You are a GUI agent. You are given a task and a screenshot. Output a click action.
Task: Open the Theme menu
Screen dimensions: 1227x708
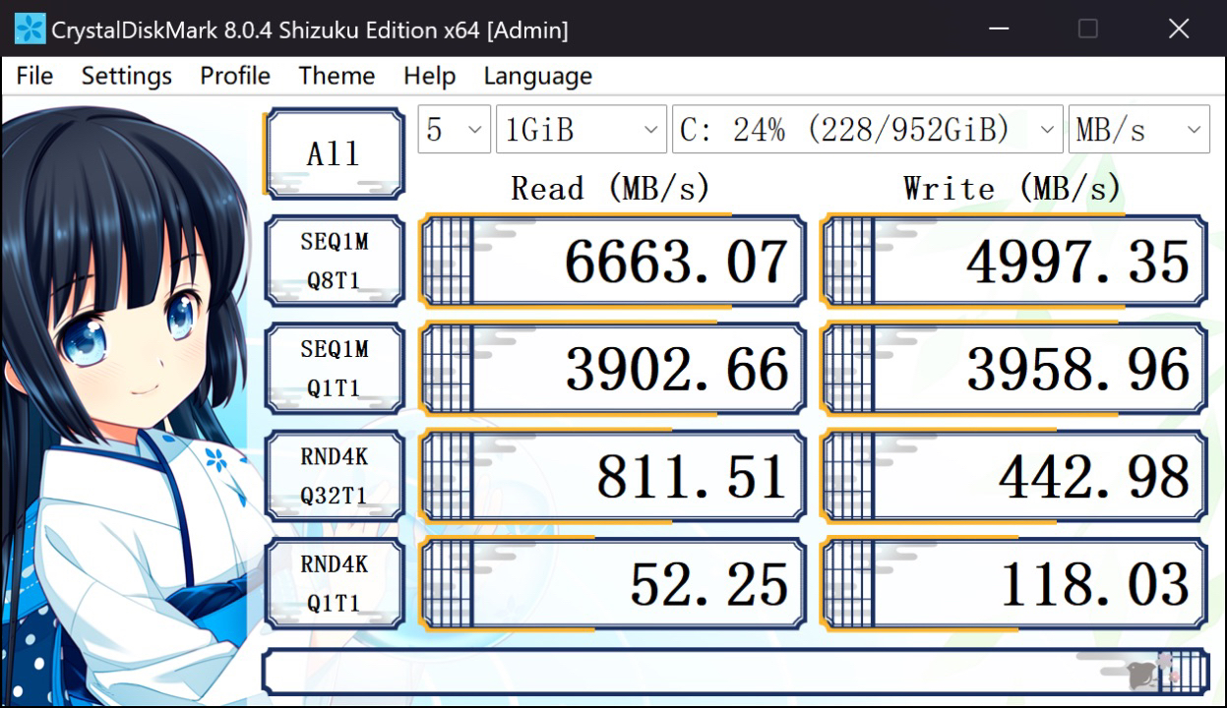pyautogui.click(x=337, y=76)
